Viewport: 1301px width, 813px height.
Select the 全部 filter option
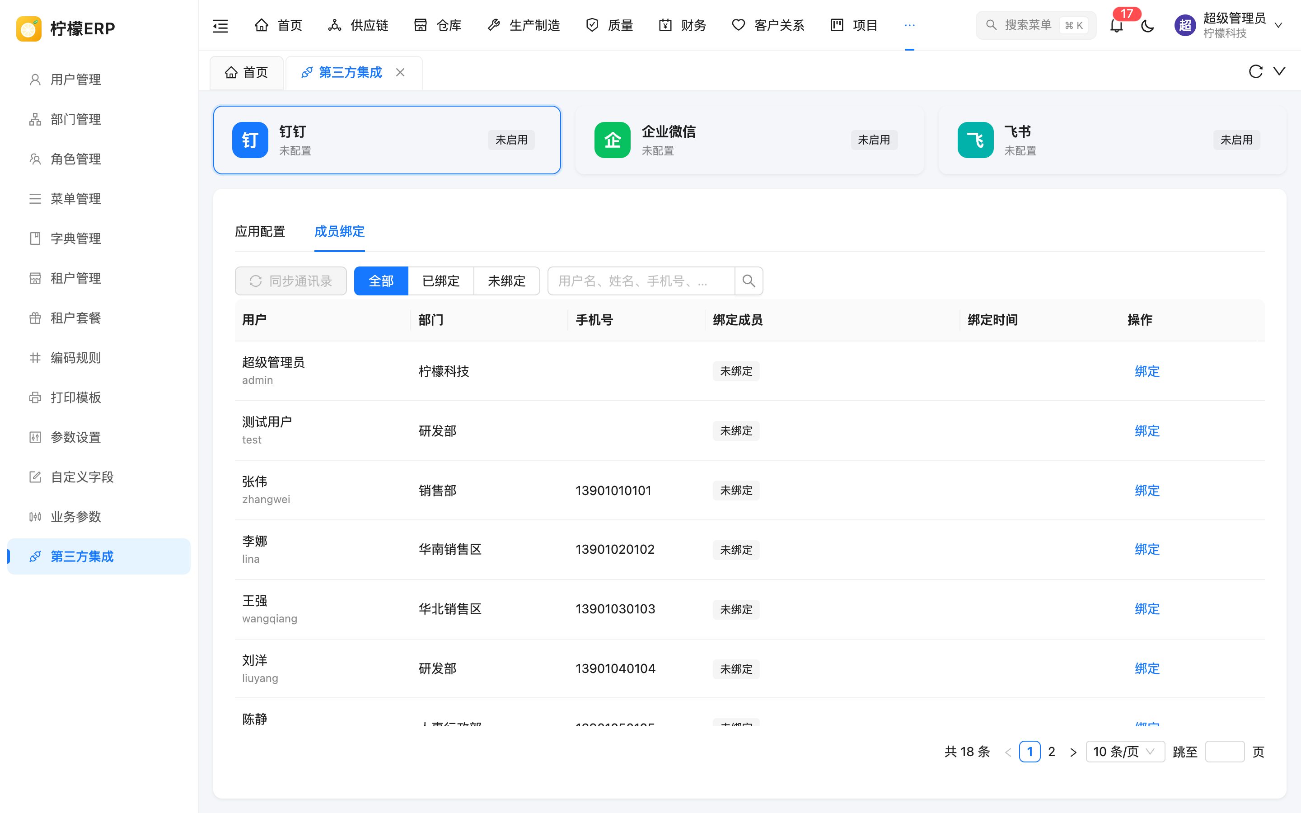point(381,280)
